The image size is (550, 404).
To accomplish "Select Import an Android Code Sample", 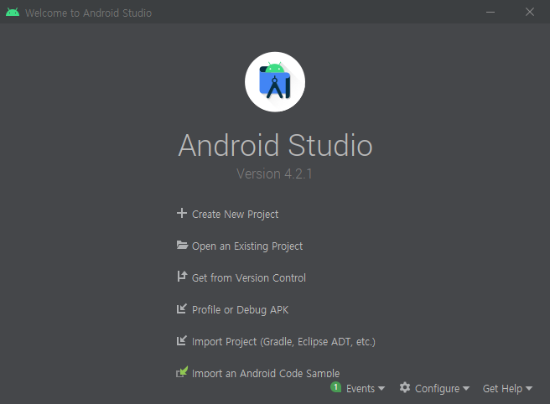I will coord(266,373).
